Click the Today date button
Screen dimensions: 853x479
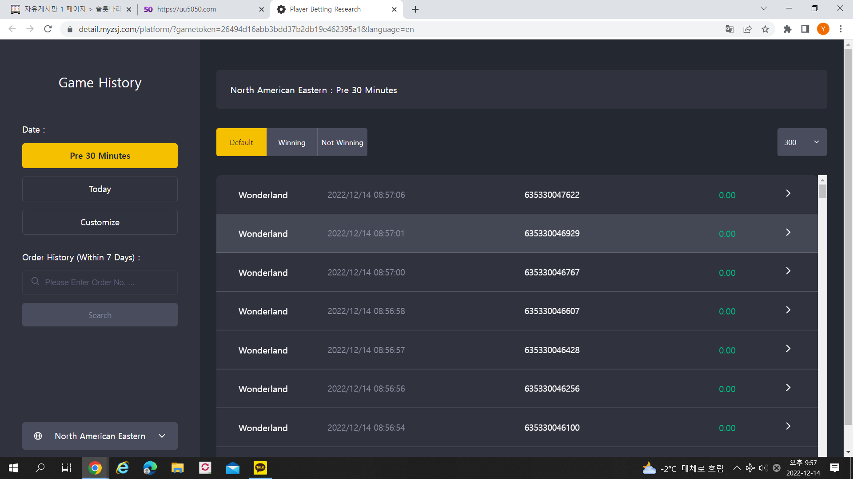(100, 189)
